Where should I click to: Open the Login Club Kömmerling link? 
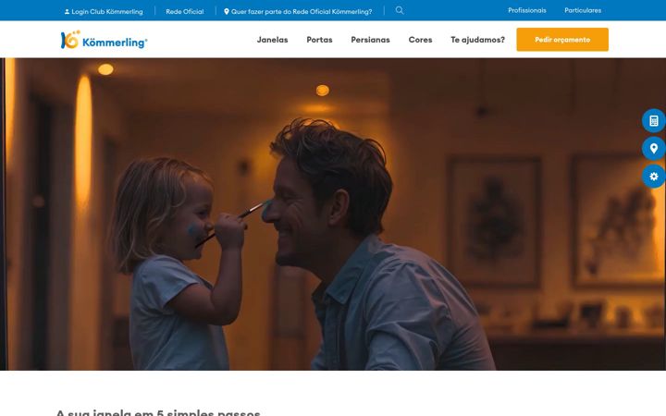point(104,11)
